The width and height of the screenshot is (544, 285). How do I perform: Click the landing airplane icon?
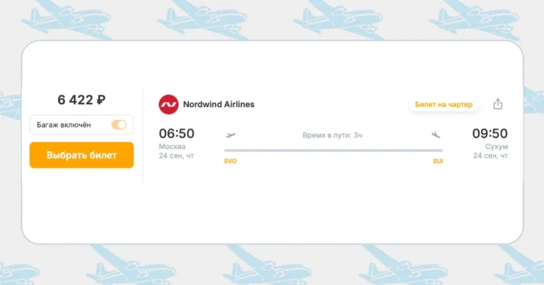click(x=436, y=135)
